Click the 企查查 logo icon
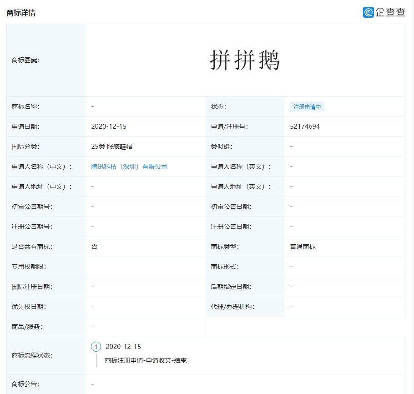 pyautogui.click(x=369, y=12)
